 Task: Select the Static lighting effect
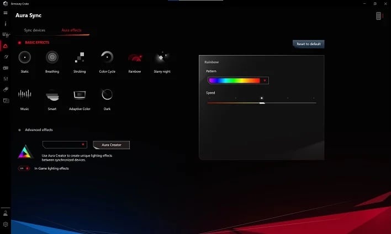[x=25, y=57]
